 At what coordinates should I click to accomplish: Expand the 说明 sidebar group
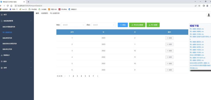point(17,68)
